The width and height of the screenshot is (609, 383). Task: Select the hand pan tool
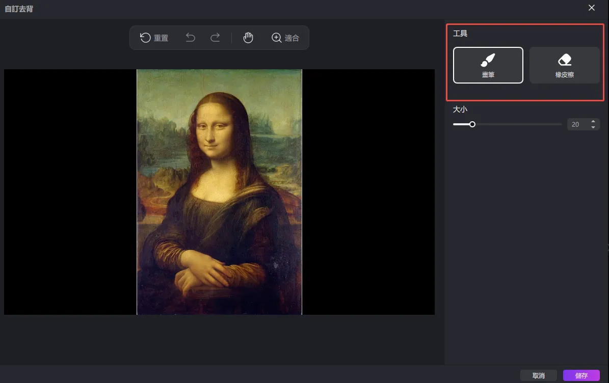point(248,38)
